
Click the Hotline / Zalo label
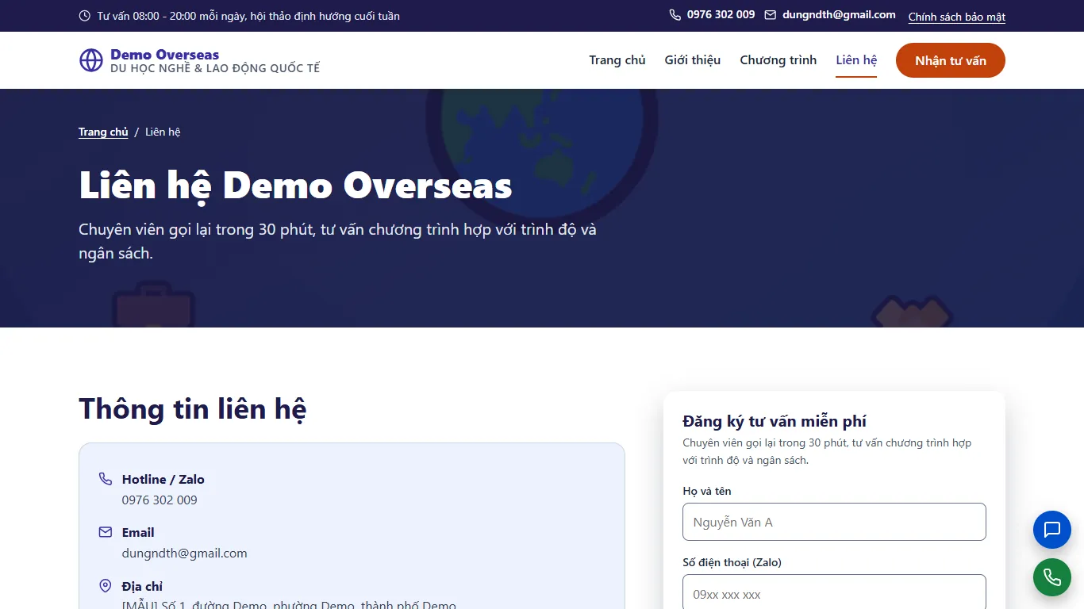point(163,479)
